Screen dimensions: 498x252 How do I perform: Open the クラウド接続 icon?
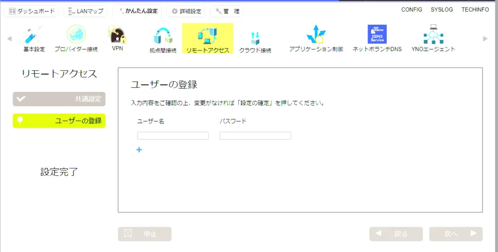(255, 42)
